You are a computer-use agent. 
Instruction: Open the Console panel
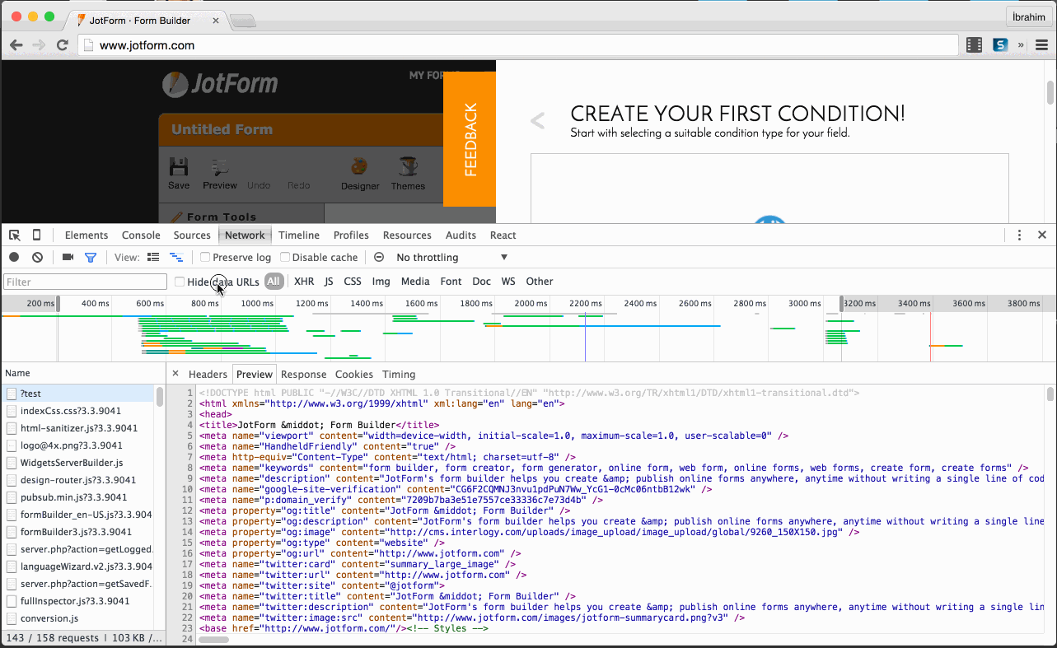coord(141,235)
